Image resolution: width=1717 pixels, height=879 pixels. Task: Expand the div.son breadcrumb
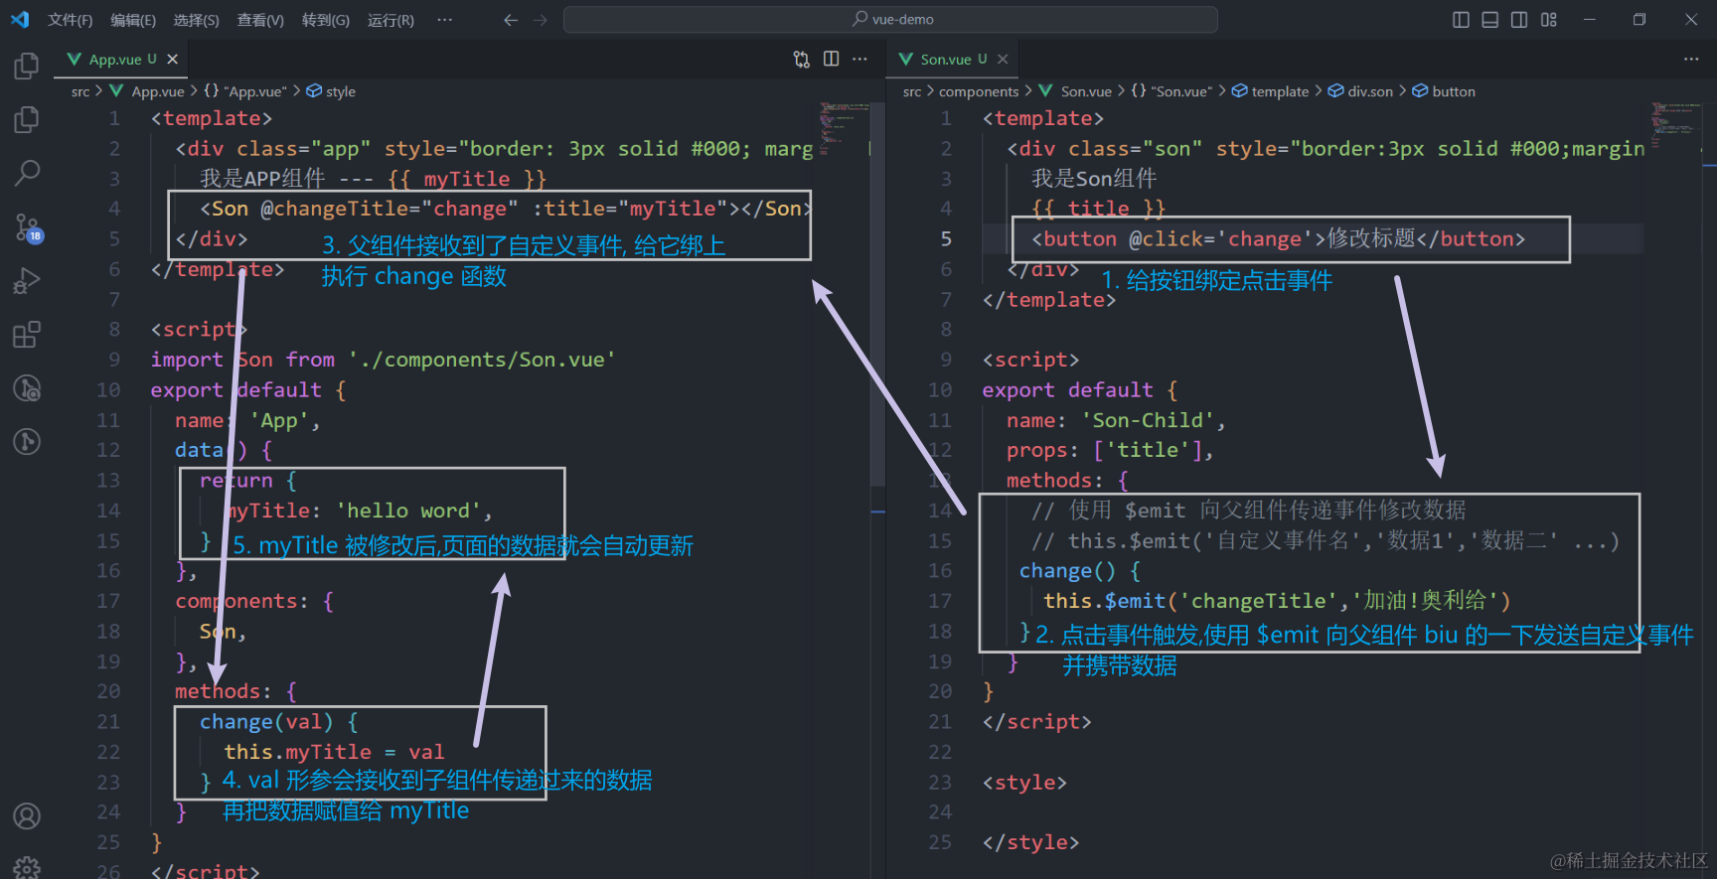[x=1360, y=91]
